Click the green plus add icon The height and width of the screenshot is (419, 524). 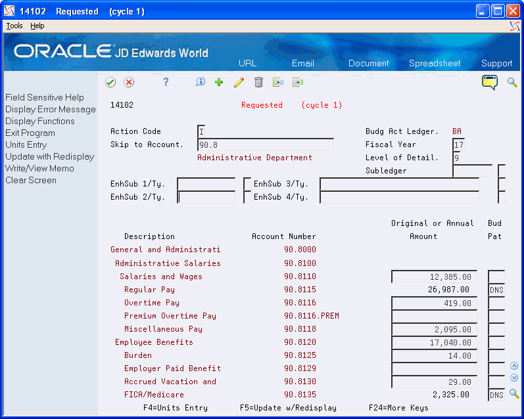[219, 82]
